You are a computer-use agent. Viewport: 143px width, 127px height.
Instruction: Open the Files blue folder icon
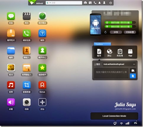[x=11, y=51]
